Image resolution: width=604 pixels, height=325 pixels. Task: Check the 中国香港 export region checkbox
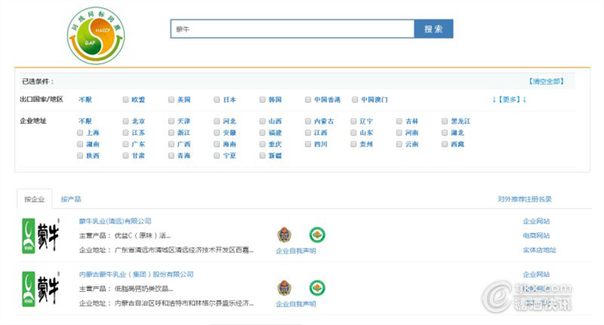[308, 100]
